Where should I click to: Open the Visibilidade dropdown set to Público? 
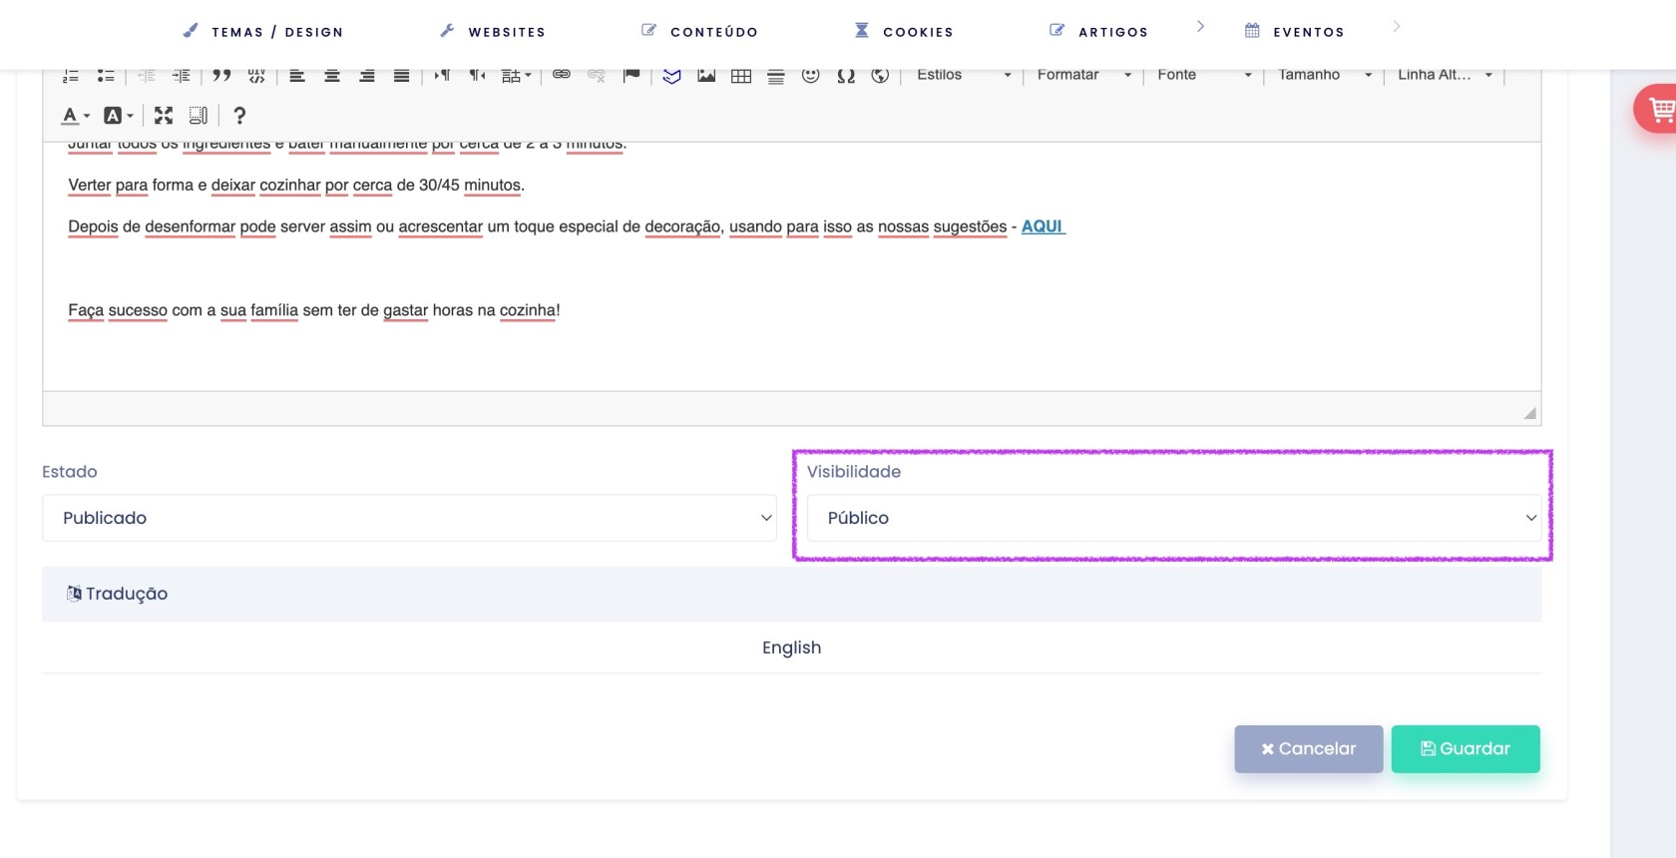tap(1174, 518)
